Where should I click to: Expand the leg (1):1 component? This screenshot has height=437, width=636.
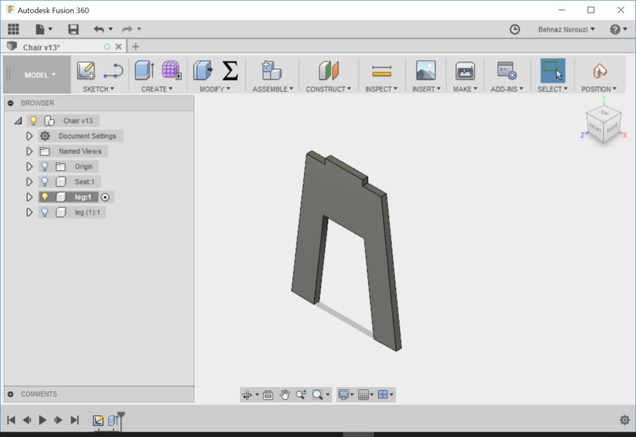(29, 212)
